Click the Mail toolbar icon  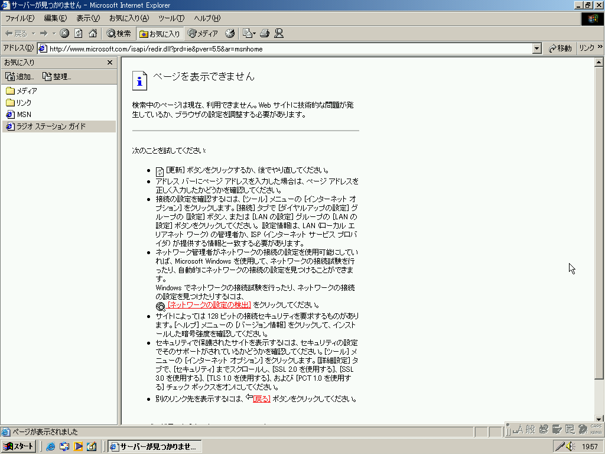[247, 34]
